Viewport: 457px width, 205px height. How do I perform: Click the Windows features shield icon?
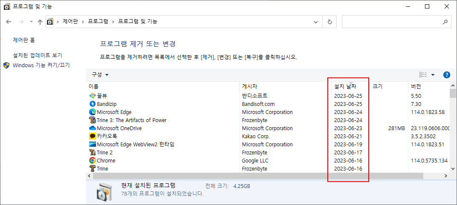(x=6, y=65)
